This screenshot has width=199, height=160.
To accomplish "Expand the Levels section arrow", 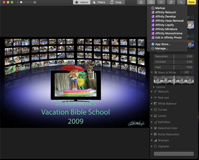I will point(152,116).
